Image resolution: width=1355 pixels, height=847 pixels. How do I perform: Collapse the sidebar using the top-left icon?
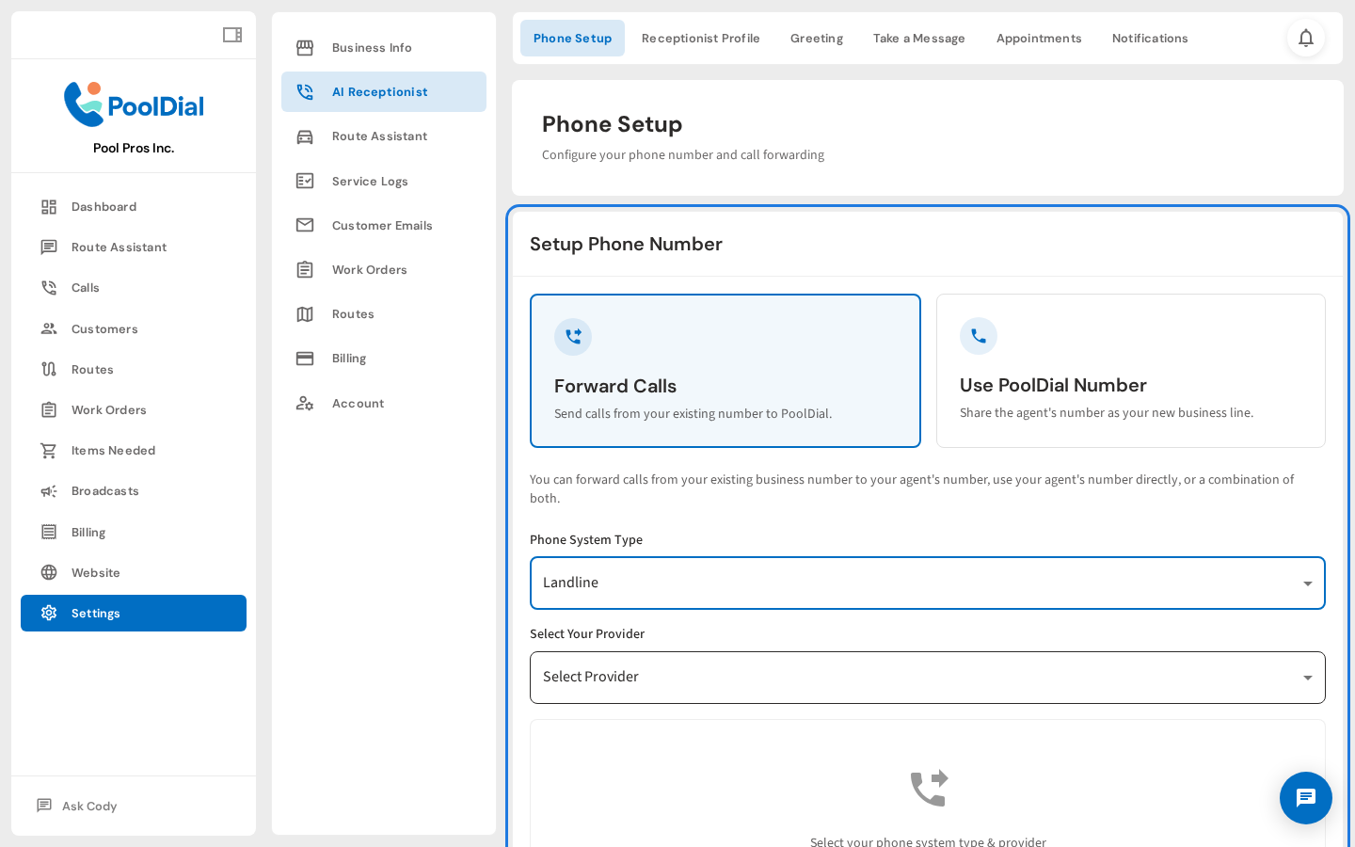click(x=231, y=34)
